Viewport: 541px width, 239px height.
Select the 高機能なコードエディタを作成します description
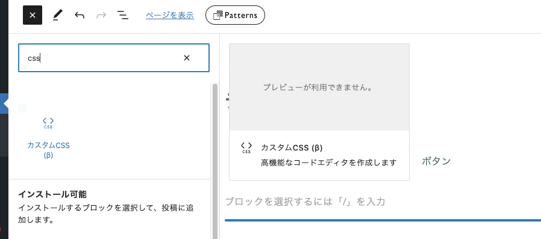[329, 163]
